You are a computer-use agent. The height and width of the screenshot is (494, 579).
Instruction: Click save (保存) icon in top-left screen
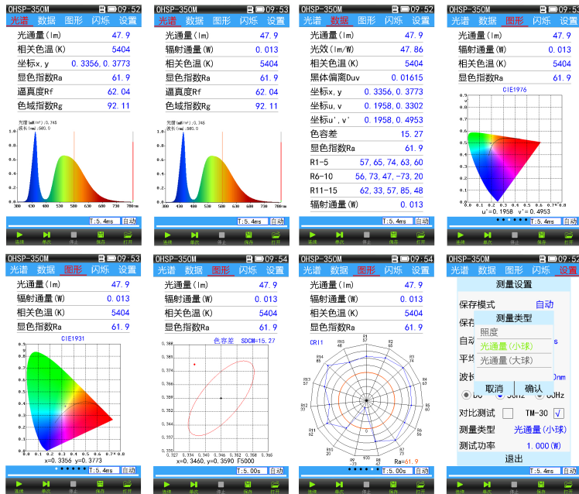pos(101,235)
